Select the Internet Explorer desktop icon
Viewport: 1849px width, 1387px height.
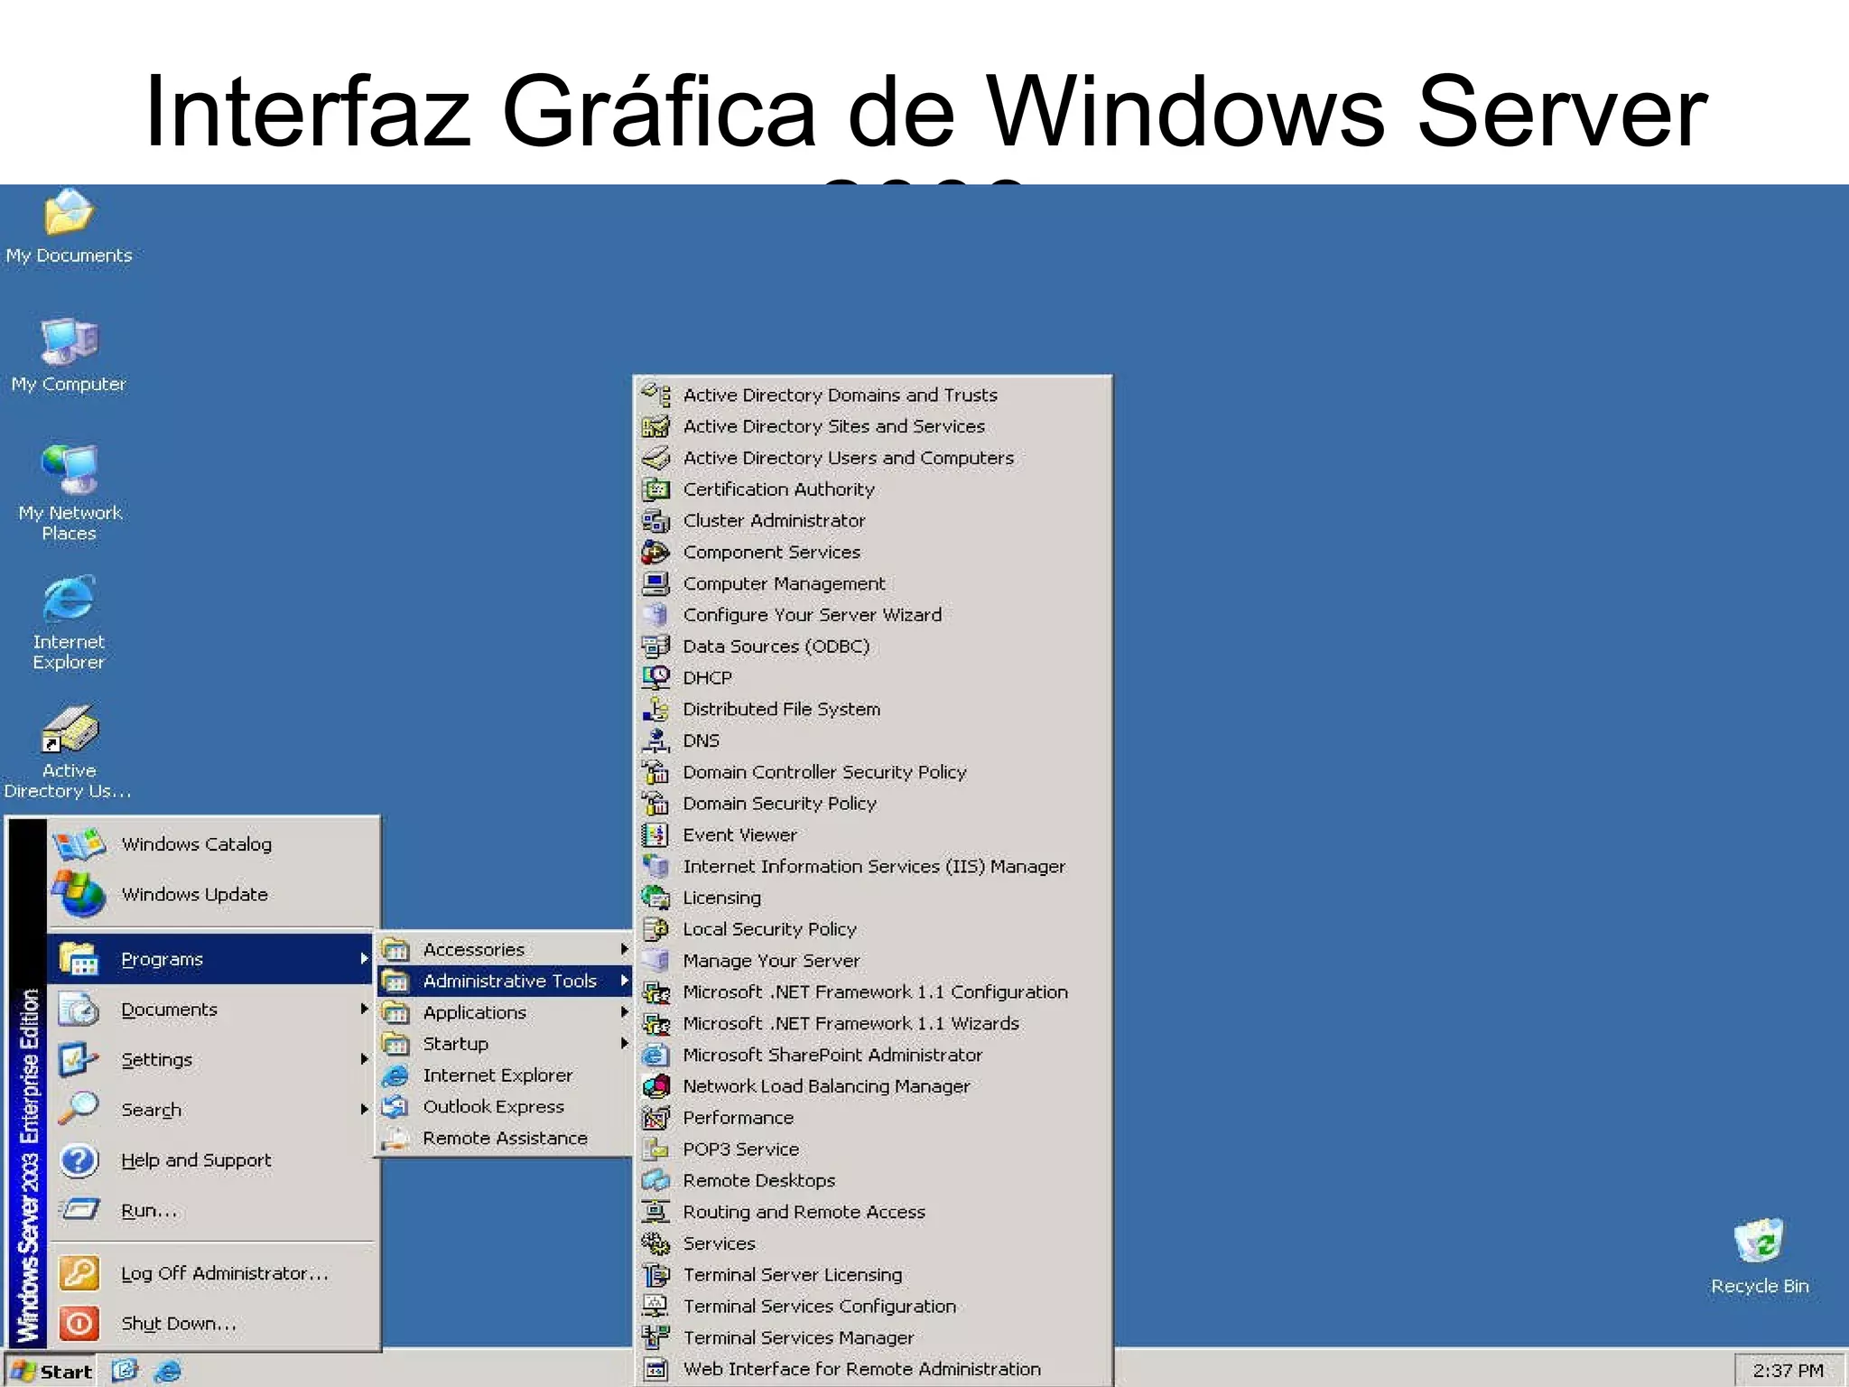pos(69,622)
